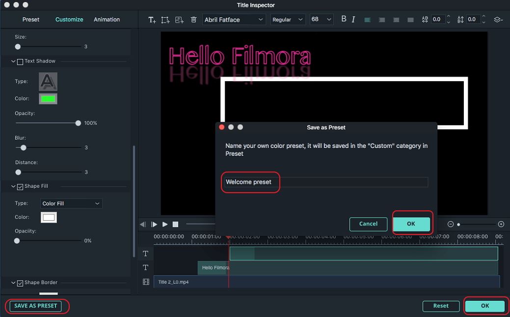Screen dimensions: 510x317
Task: Align text right
Action: (x=396, y=20)
